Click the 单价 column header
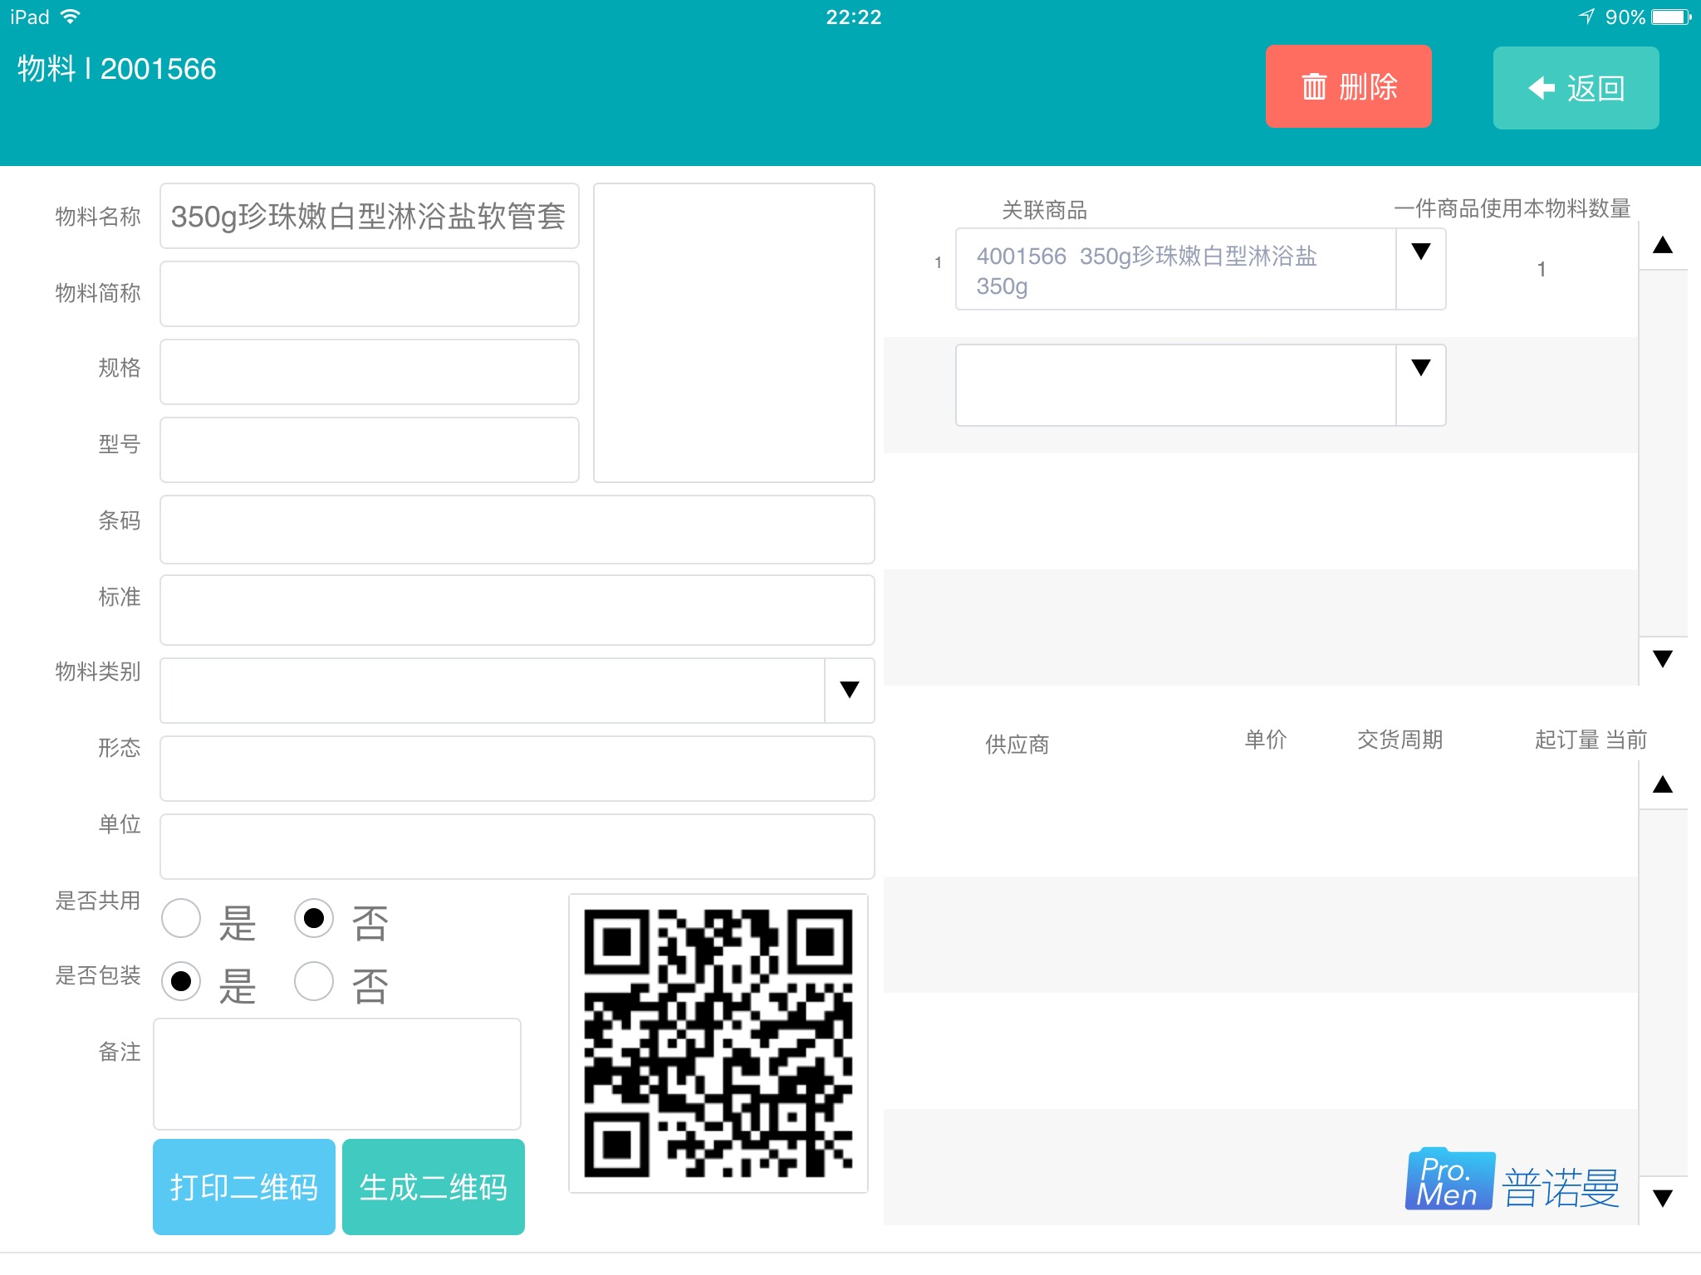 (1265, 740)
